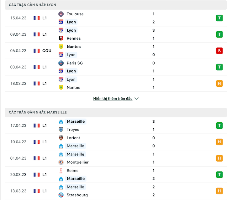Click the Paris SG crest icon
Screen dimensions: 231x200
coord(61,63)
